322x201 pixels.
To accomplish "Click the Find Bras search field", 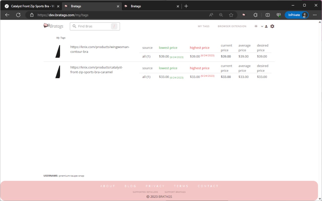I will [95, 26].
